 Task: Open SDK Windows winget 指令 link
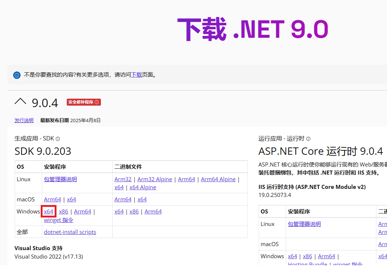click(59, 220)
